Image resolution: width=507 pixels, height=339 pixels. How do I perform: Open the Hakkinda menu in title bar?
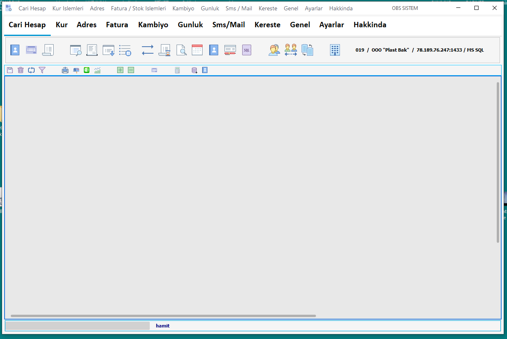tap(341, 8)
